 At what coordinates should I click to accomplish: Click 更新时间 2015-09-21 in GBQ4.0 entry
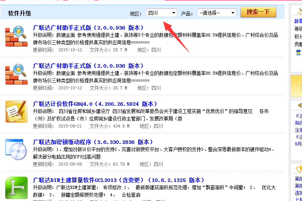click(x=57, y=126)
